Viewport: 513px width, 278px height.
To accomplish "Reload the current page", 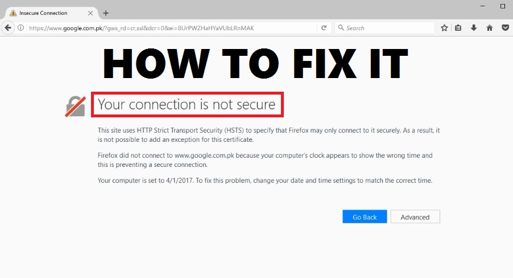I will tap(324, 28).
